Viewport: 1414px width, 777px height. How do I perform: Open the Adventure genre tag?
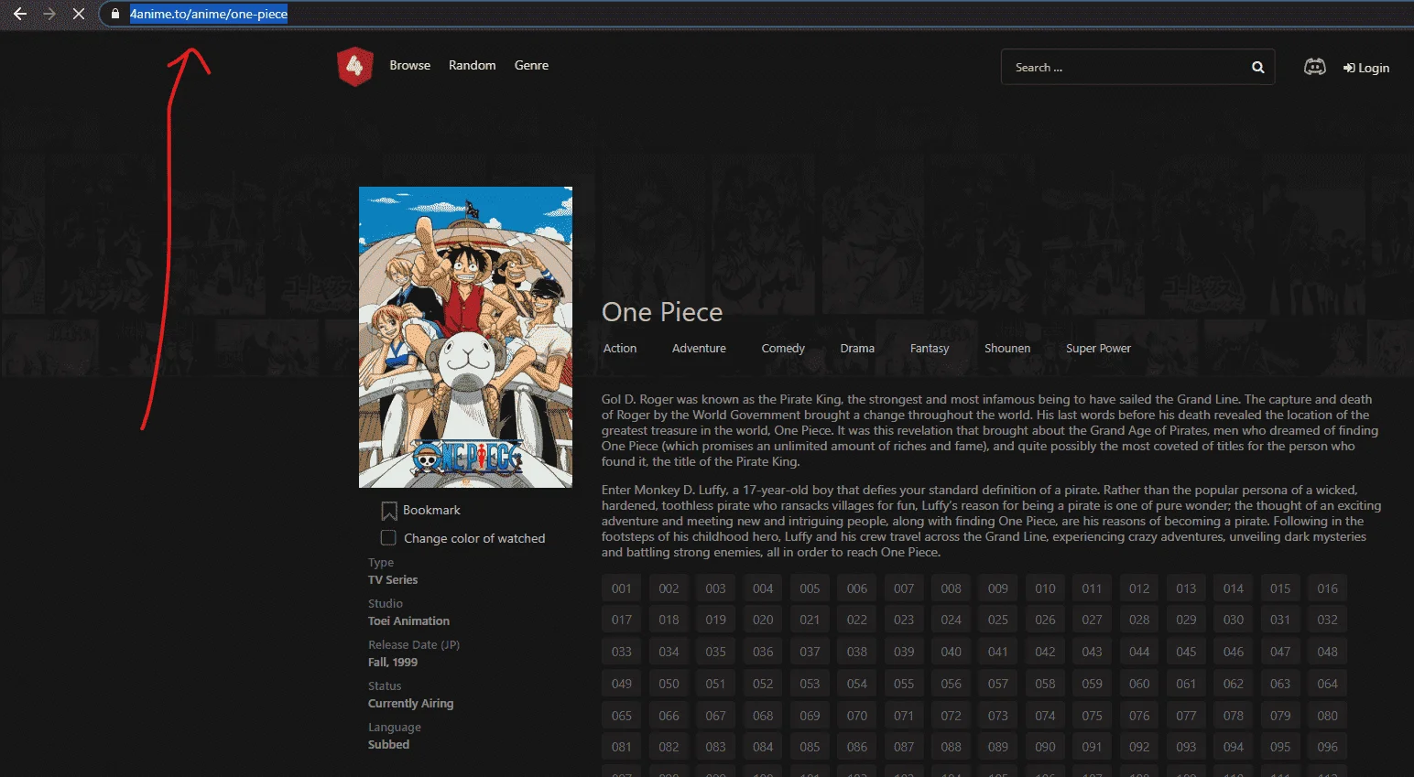[x=699, y=348]
